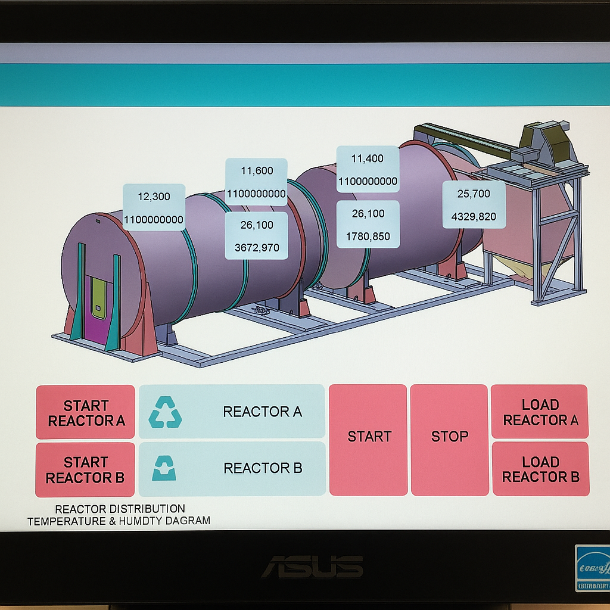Select the reading box showing 3672,970

pos(256,236)
